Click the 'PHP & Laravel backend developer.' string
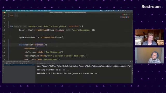This screenshot has height=93, width=166. (67, 56)
